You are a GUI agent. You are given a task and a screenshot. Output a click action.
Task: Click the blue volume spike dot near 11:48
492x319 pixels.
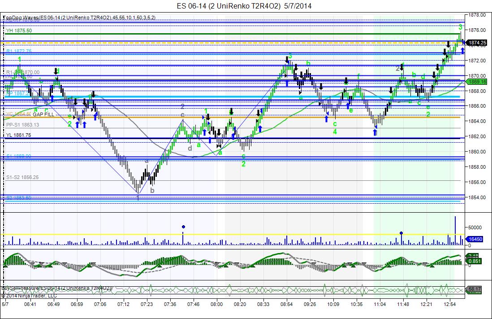[401, 233]
